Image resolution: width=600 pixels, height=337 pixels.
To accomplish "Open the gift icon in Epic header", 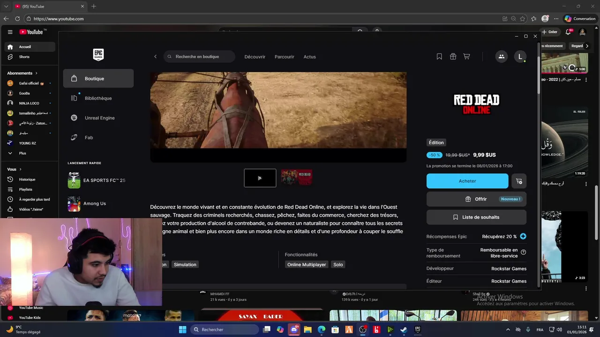I will 453,57.
